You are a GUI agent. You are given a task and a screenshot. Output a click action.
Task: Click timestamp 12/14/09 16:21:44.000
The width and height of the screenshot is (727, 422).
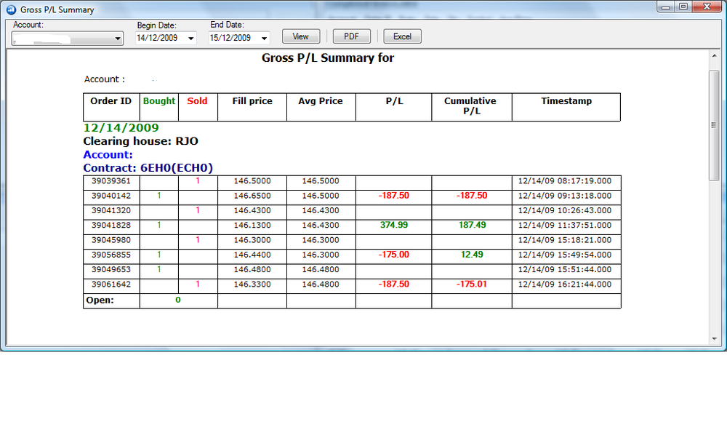coord(565,284)
